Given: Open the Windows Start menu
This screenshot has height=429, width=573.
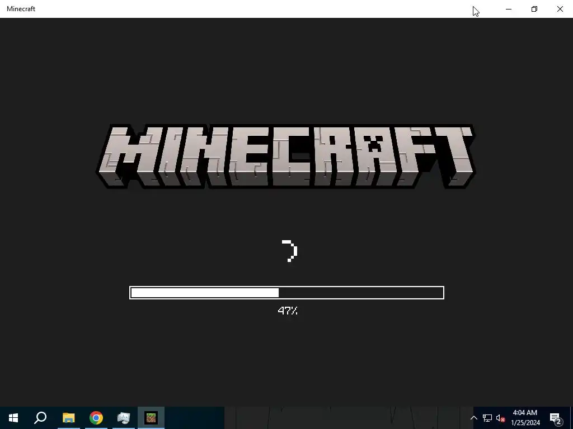Looking at the screenshot, I should tap(13, 418).
